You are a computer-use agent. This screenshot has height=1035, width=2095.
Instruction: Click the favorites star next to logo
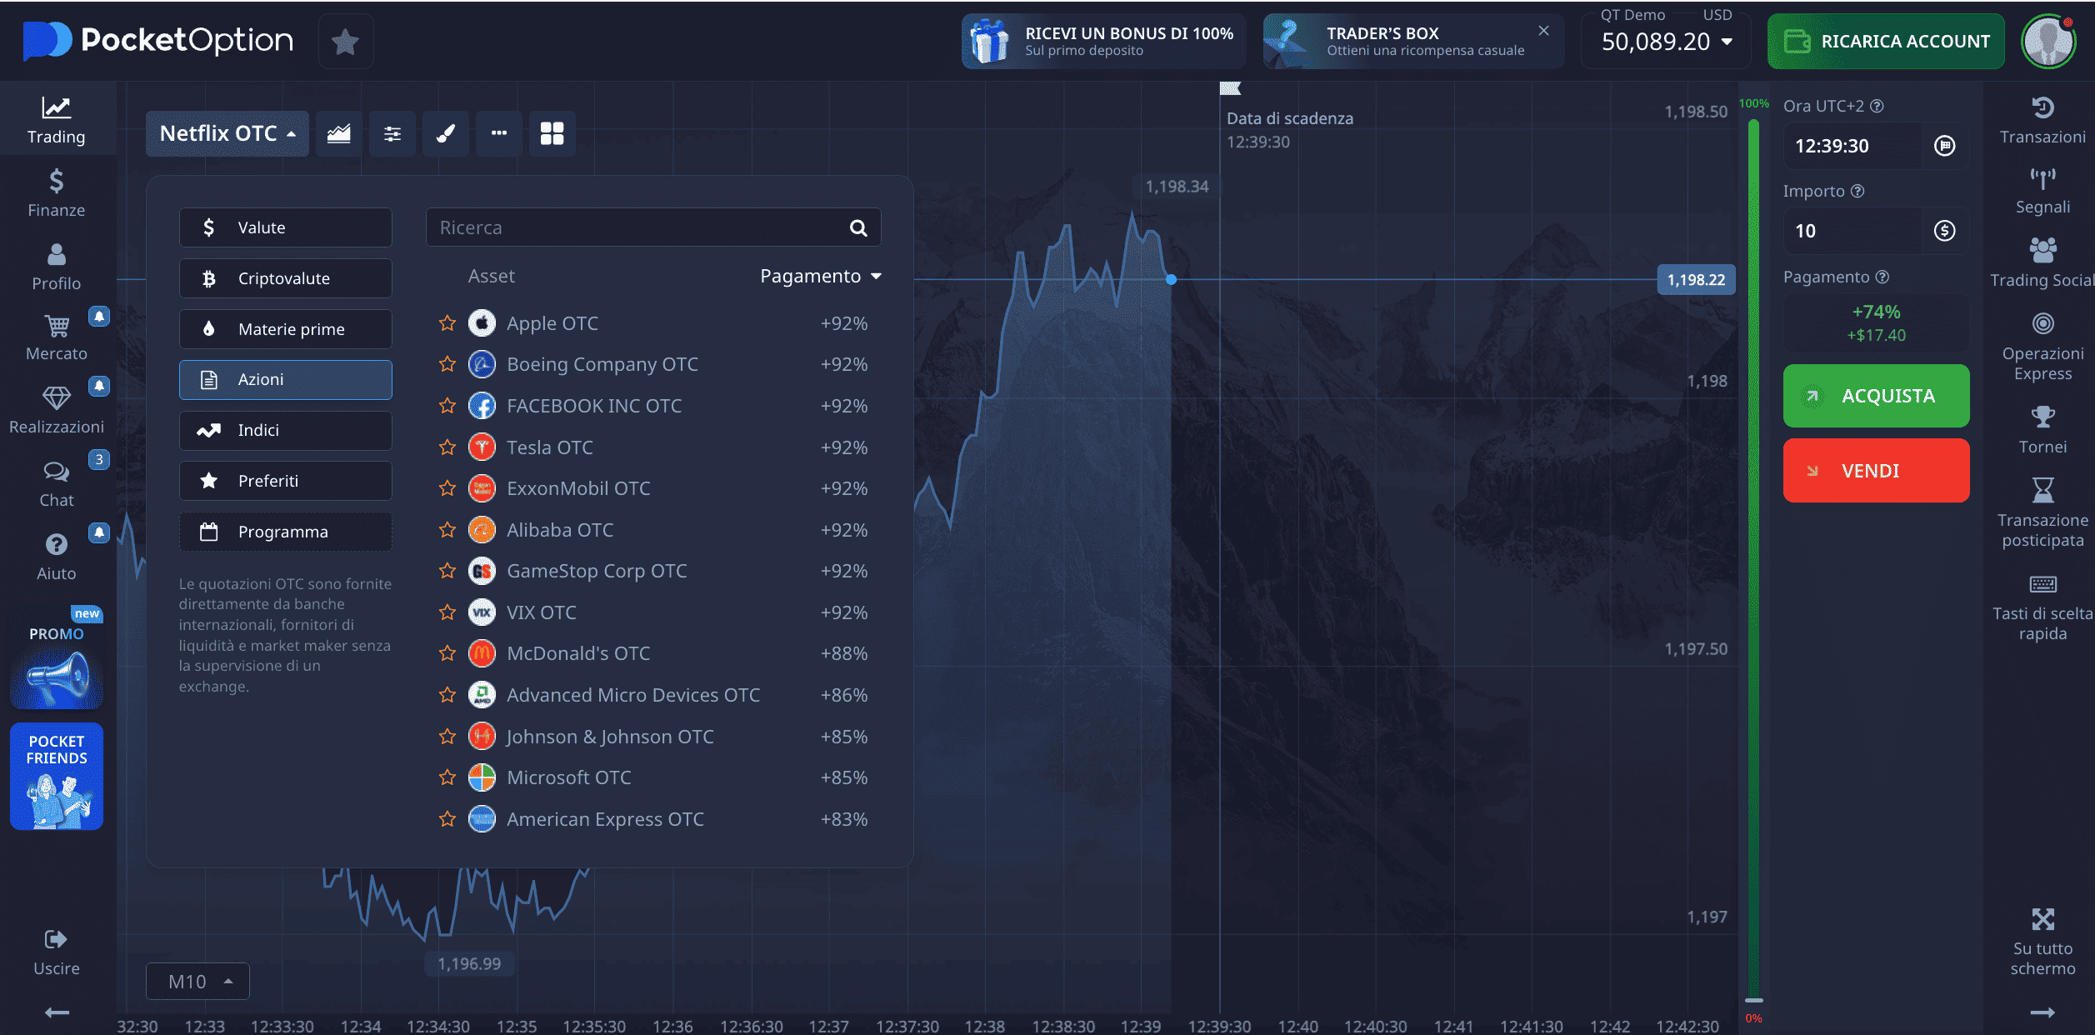(x=345, y=42)
